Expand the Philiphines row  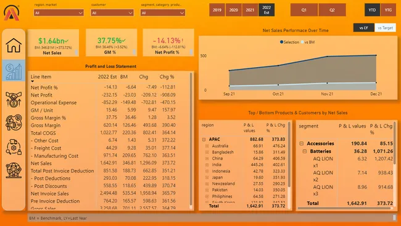pos(207,196)
